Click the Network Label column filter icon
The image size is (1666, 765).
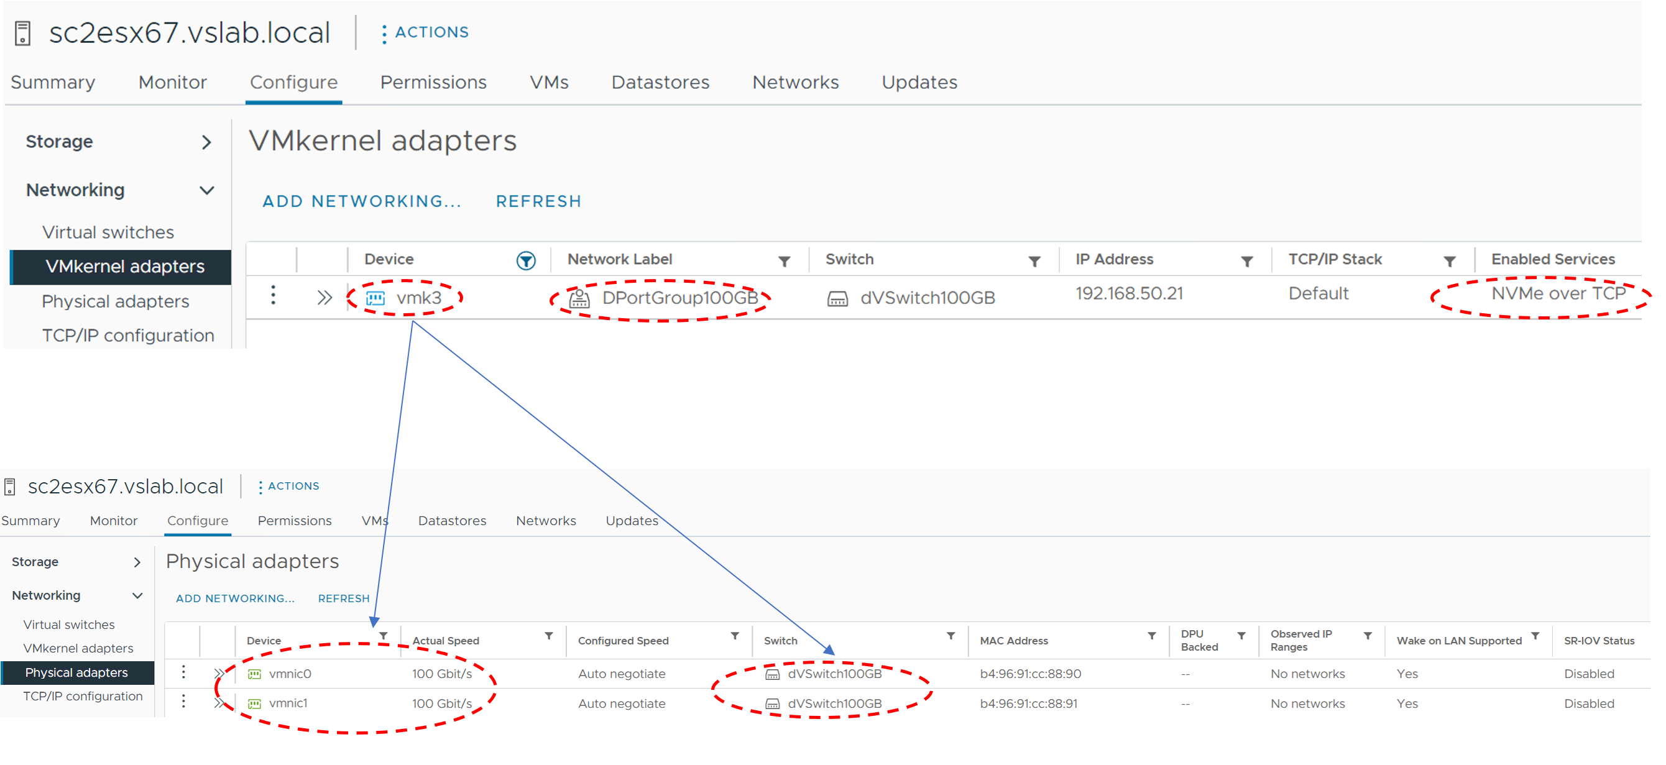[x=784, y=261]
